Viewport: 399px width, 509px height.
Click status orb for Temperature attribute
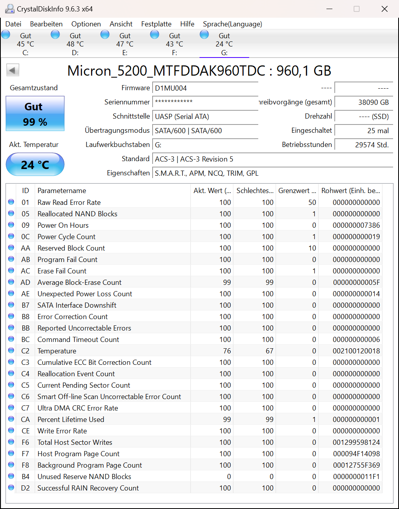pos(11,351)
